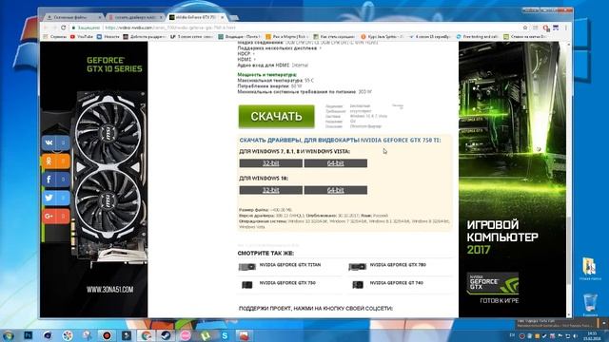Bookmark this page with the star icon

[525, 28]
